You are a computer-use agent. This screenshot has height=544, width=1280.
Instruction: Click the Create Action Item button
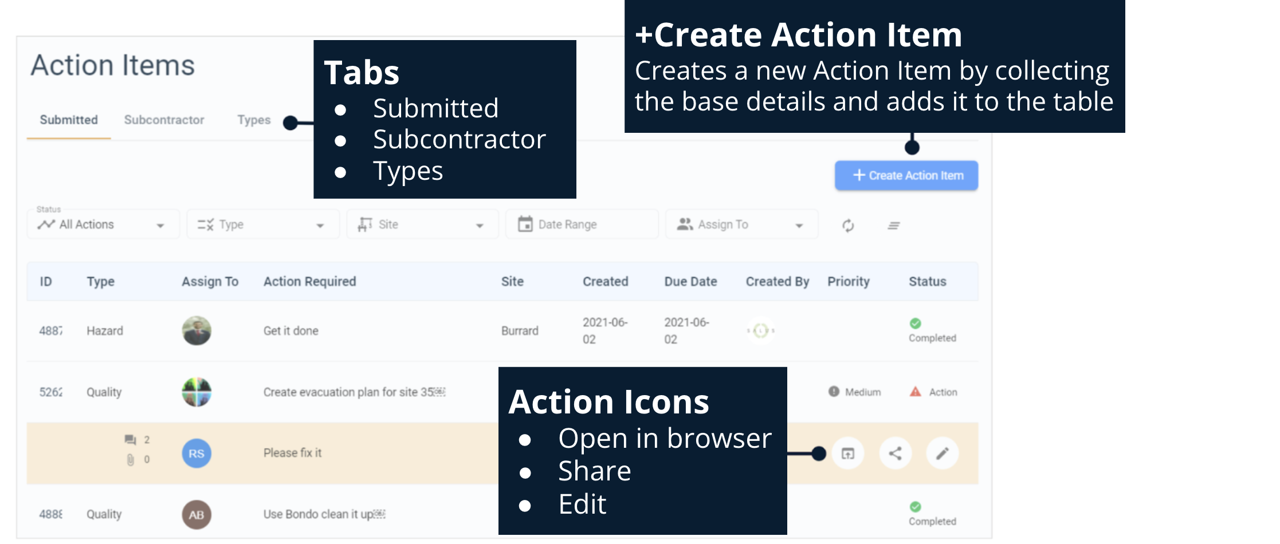(x=906, y=176)
